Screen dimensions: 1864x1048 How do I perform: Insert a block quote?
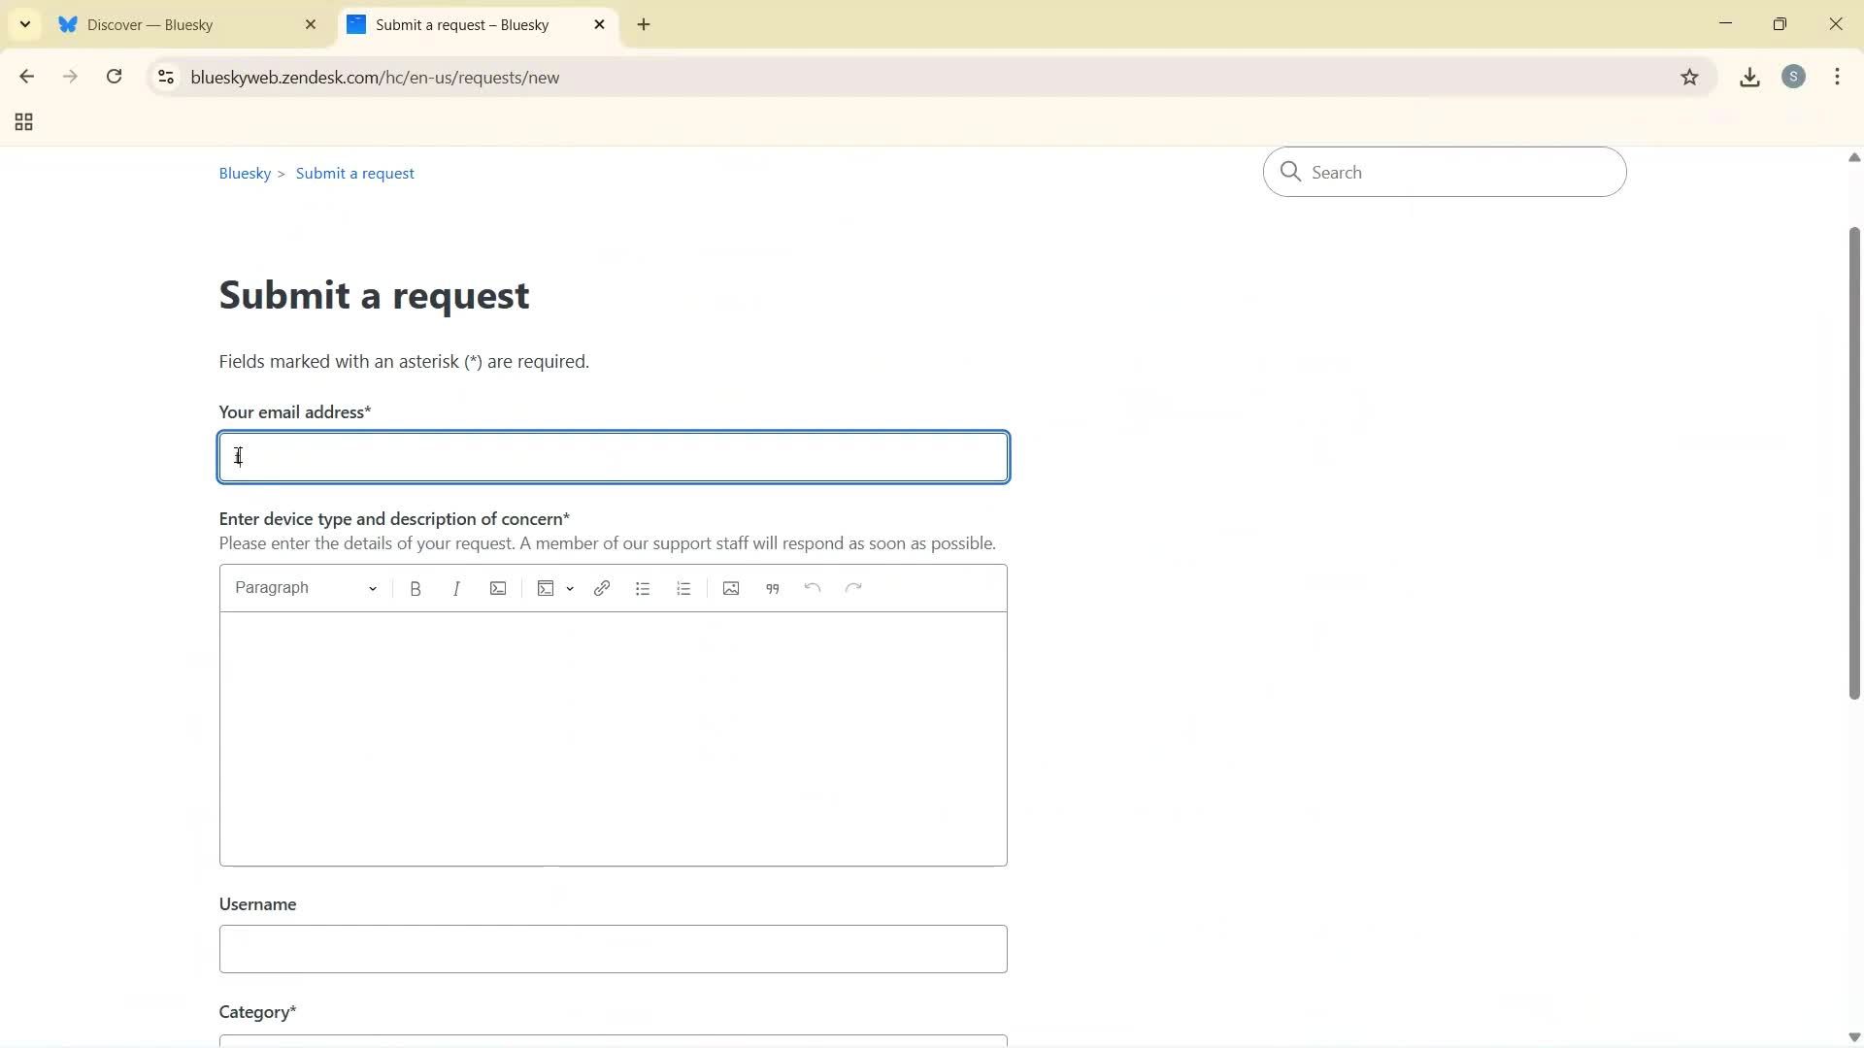(772, 588)
